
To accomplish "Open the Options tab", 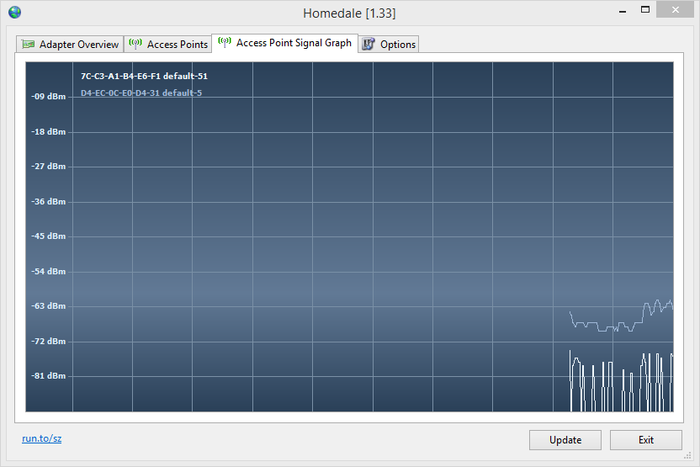I will pos(389,45).
